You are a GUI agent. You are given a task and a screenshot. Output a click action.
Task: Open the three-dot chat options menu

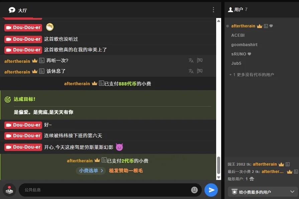(213, 10)
